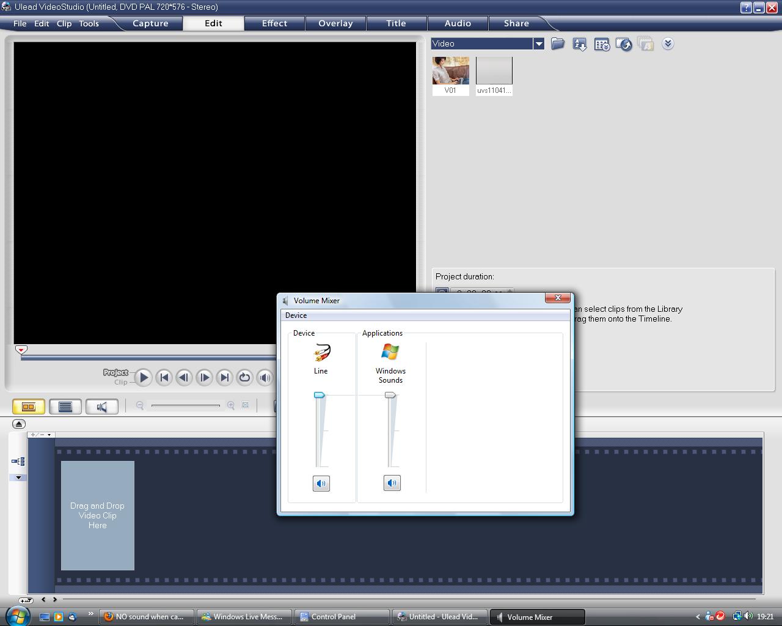Open the Audio step tab
Screen dimensions: 782x626
458,23
